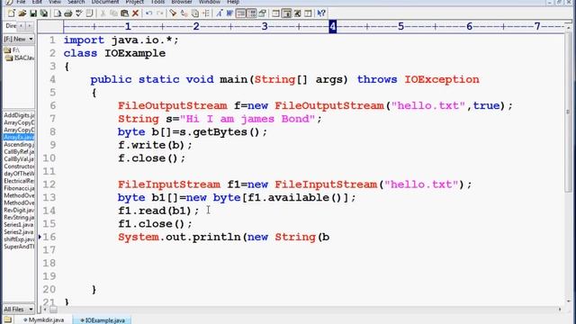Open the Search menu
The width and height of the screenshot is (576, 324).
(76, 2)
